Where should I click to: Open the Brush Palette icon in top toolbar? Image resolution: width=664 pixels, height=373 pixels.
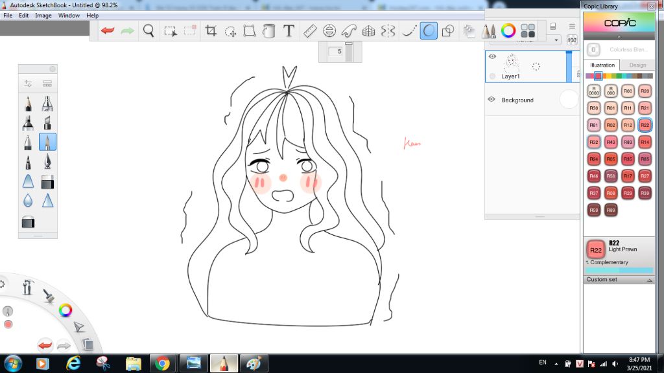488,30
